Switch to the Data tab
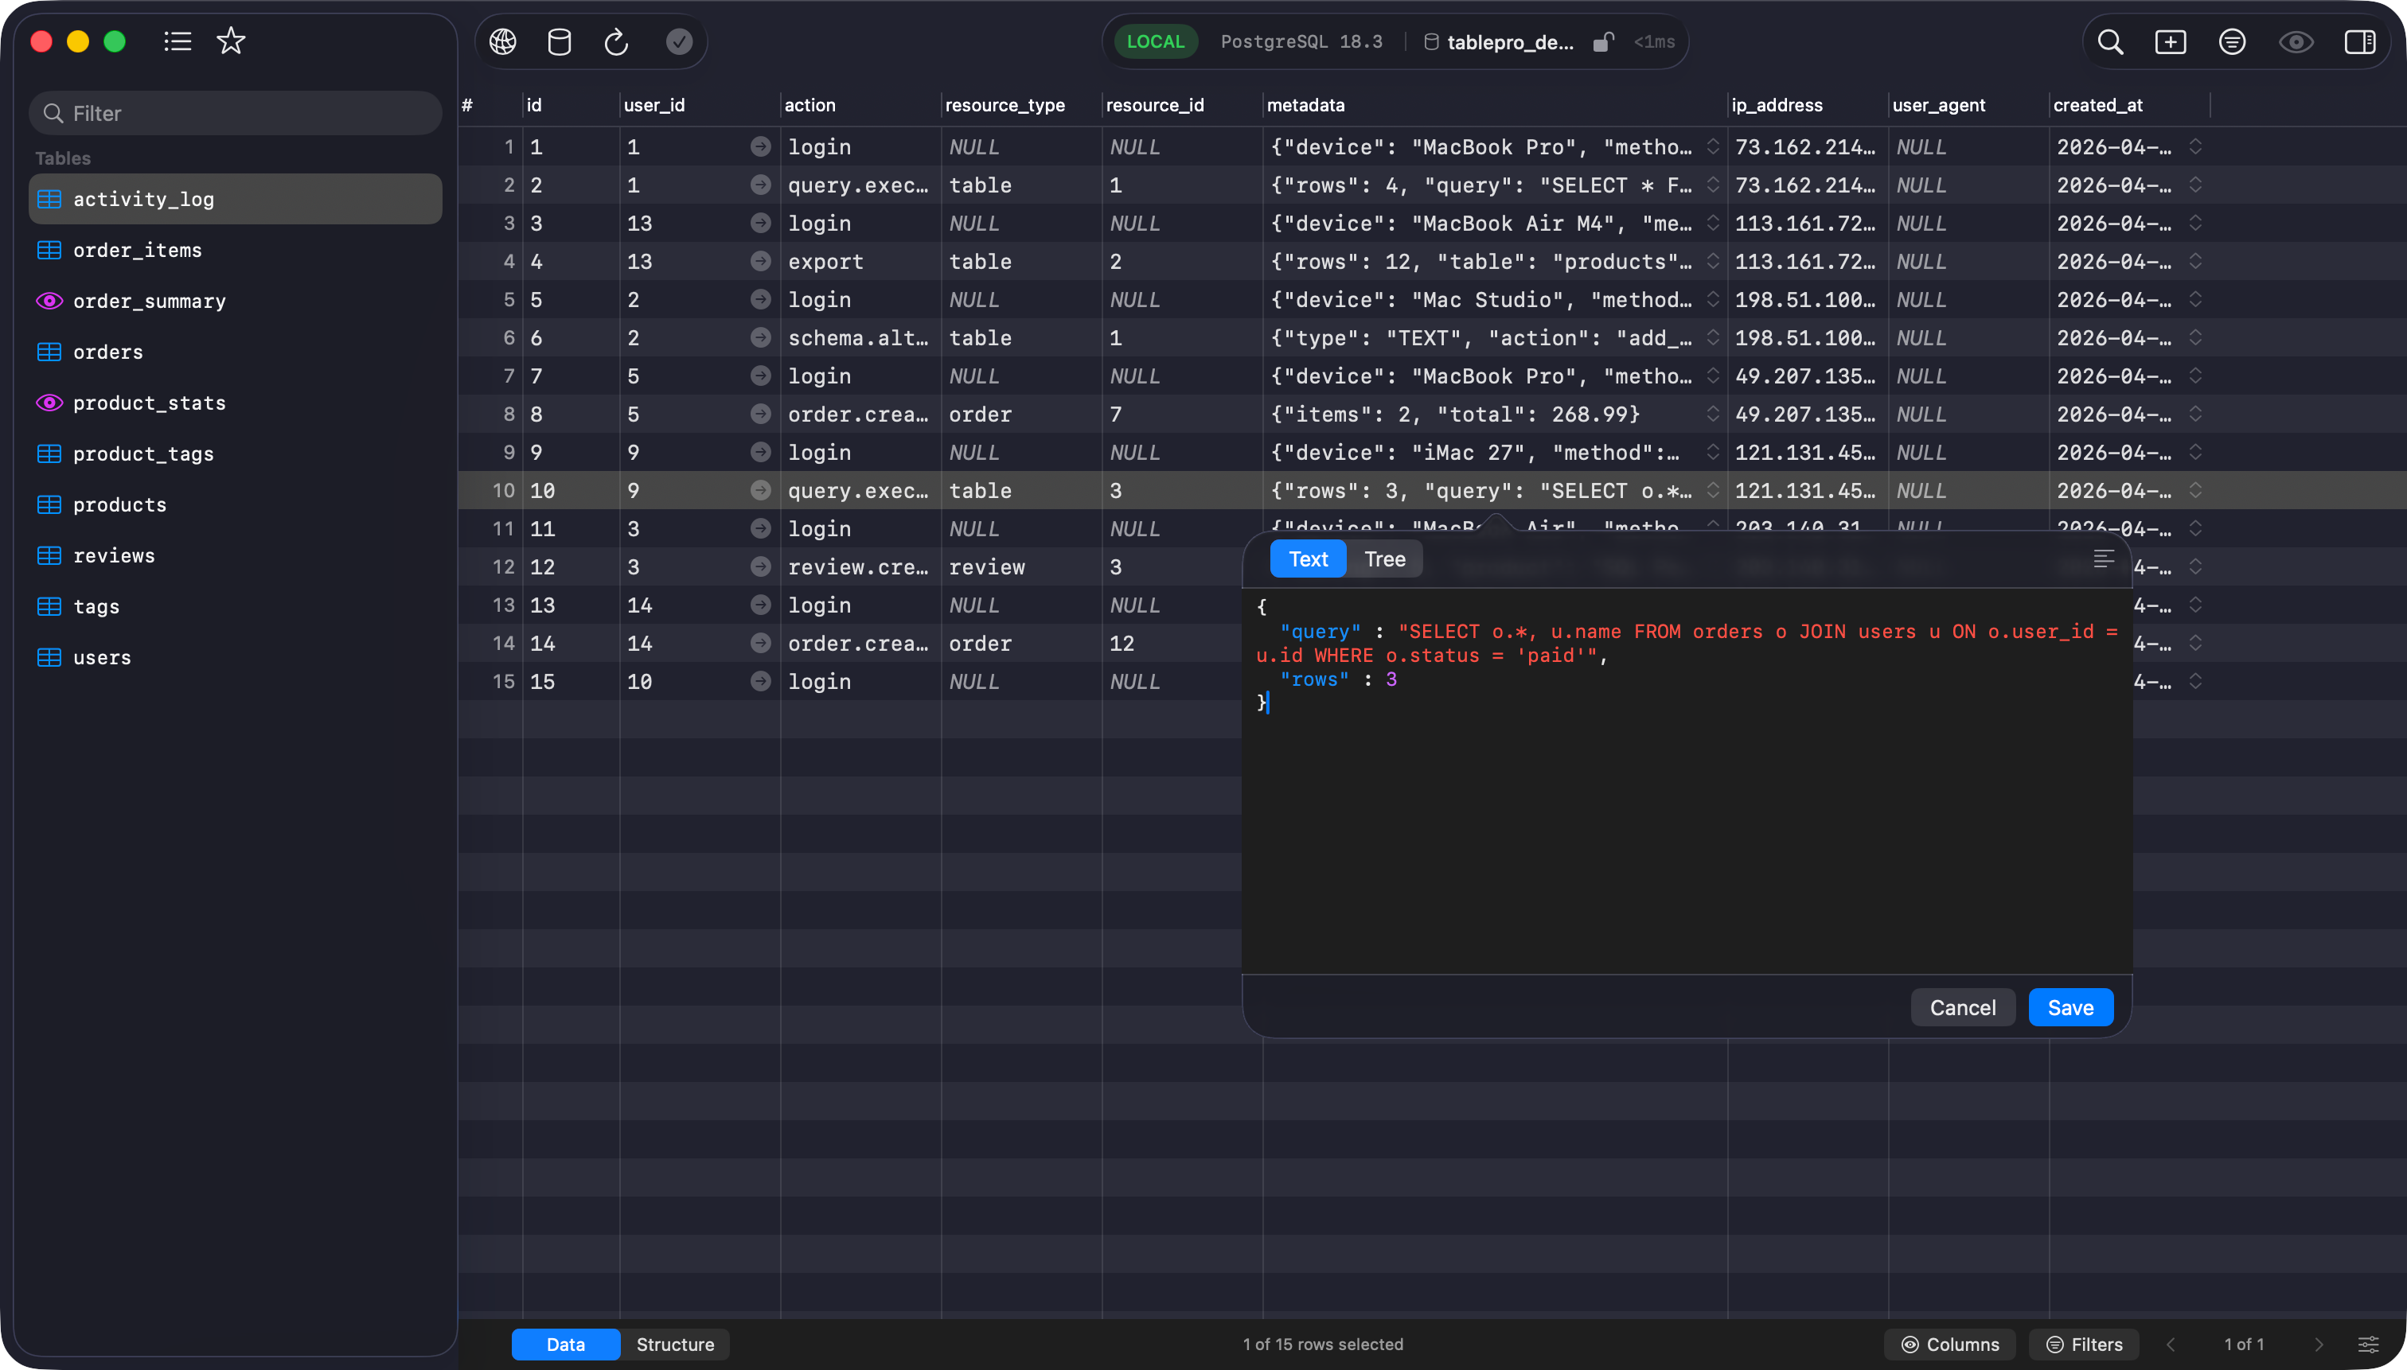Image resolution: width=2407 pixels, height=1370 pixels. click(x=565, y=1345)
